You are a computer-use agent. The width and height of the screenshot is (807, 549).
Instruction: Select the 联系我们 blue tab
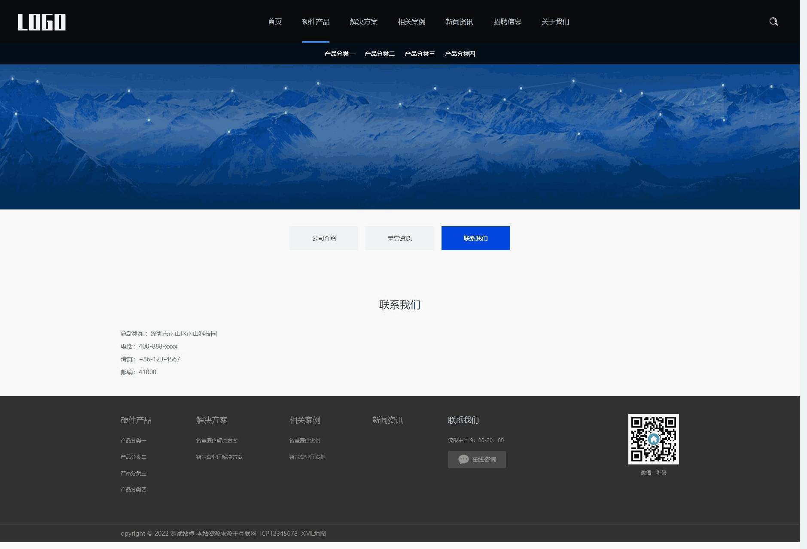[x=475, y=238]
